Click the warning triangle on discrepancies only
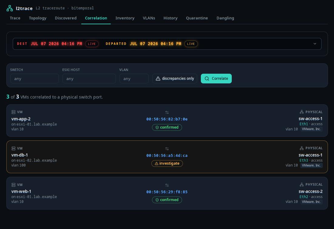This screenshot has width=334, height=229. (158, 79)
